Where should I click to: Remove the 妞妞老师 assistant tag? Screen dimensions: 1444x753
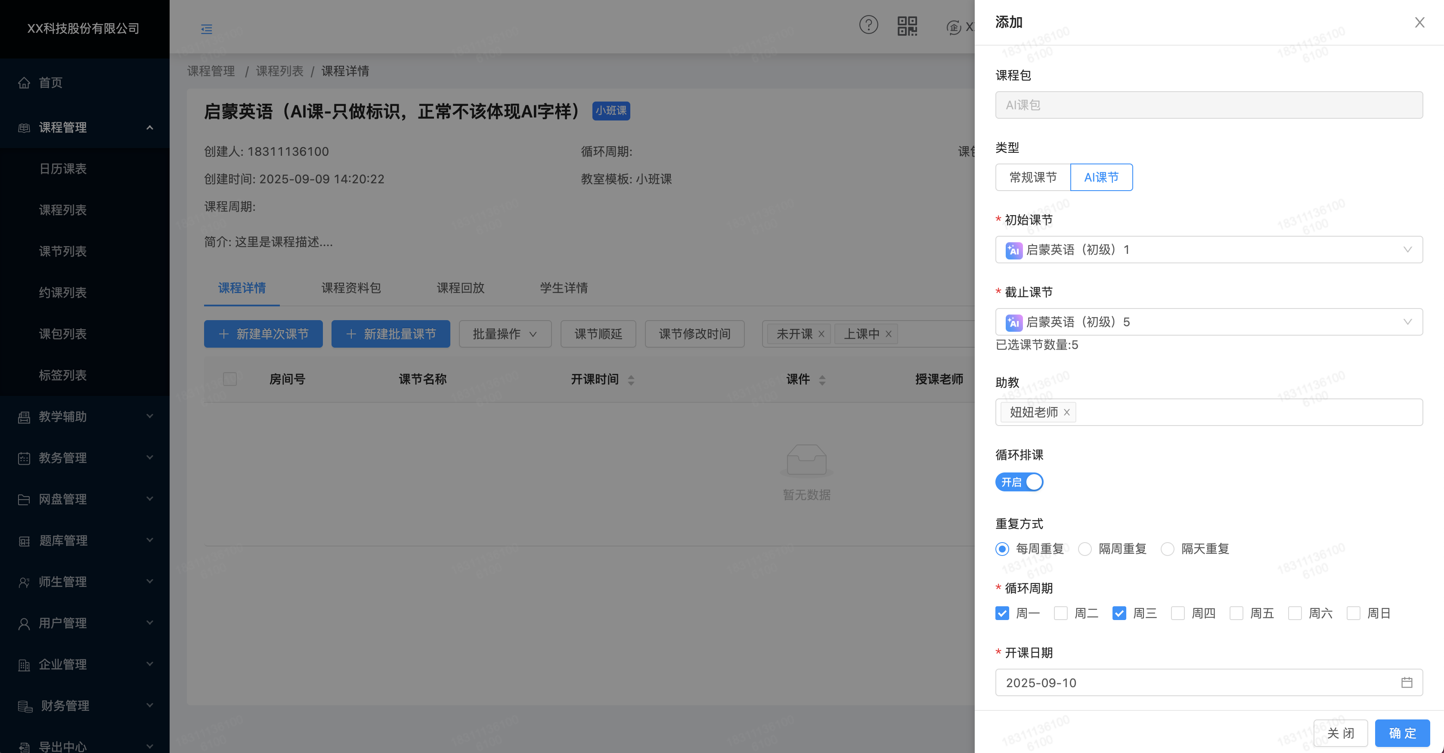(x=1067, y=412)
